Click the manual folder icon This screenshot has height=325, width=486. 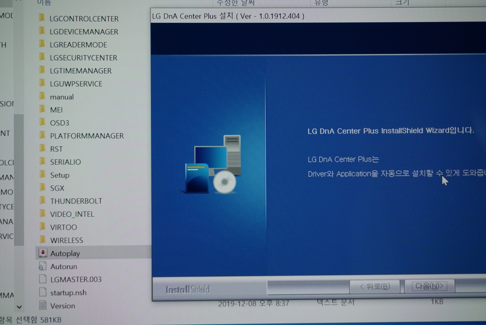point(42,96)
